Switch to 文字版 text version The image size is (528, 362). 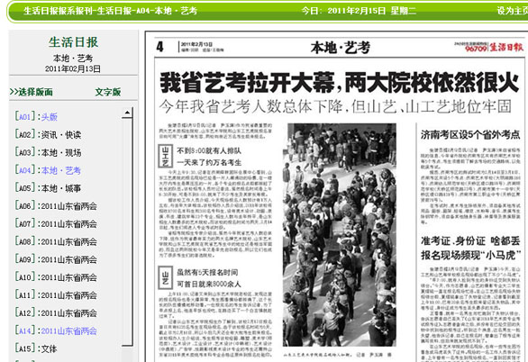108,92
